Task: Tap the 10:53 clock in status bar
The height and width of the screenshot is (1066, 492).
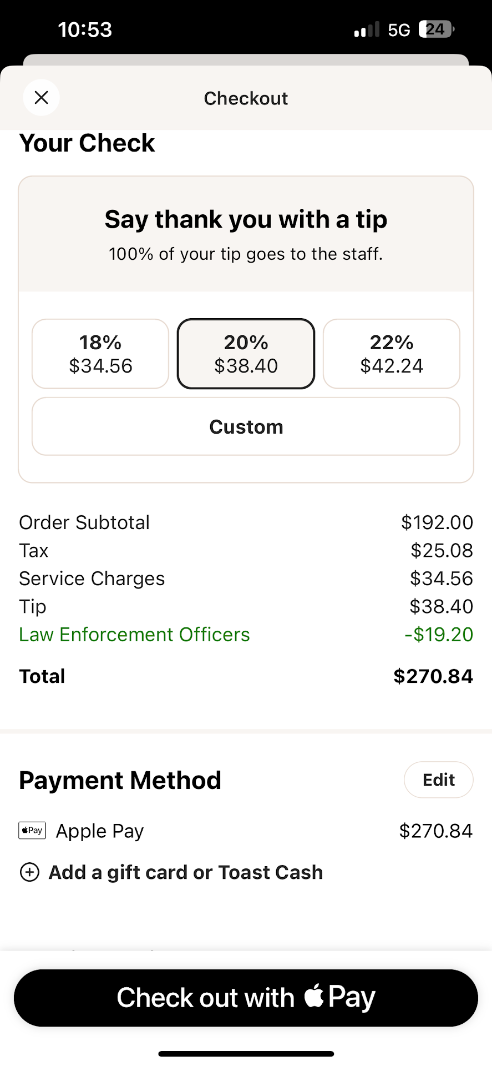Action: (85, 29)
